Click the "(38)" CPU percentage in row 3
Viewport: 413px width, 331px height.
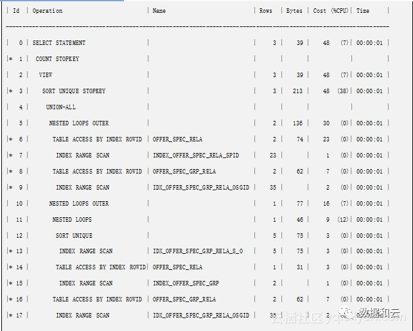pyautogui.click(x=343, y=91)
